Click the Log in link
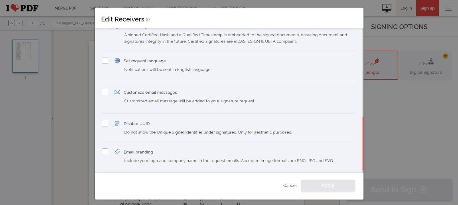 pos(406,8)
